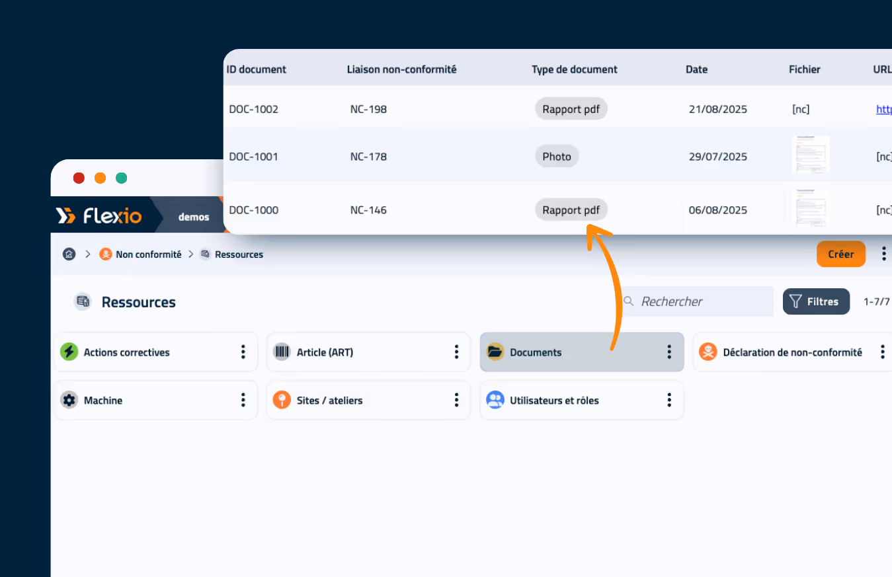Image resolution: width=892 pixels, height=577 pixels.
Task: Click the Rapport pdf tag for DOC-1000
Action: 571,210
